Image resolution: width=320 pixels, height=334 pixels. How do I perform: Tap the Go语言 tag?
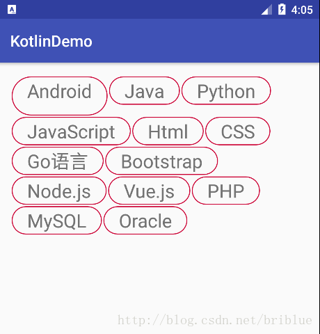(x=58, y=161)
